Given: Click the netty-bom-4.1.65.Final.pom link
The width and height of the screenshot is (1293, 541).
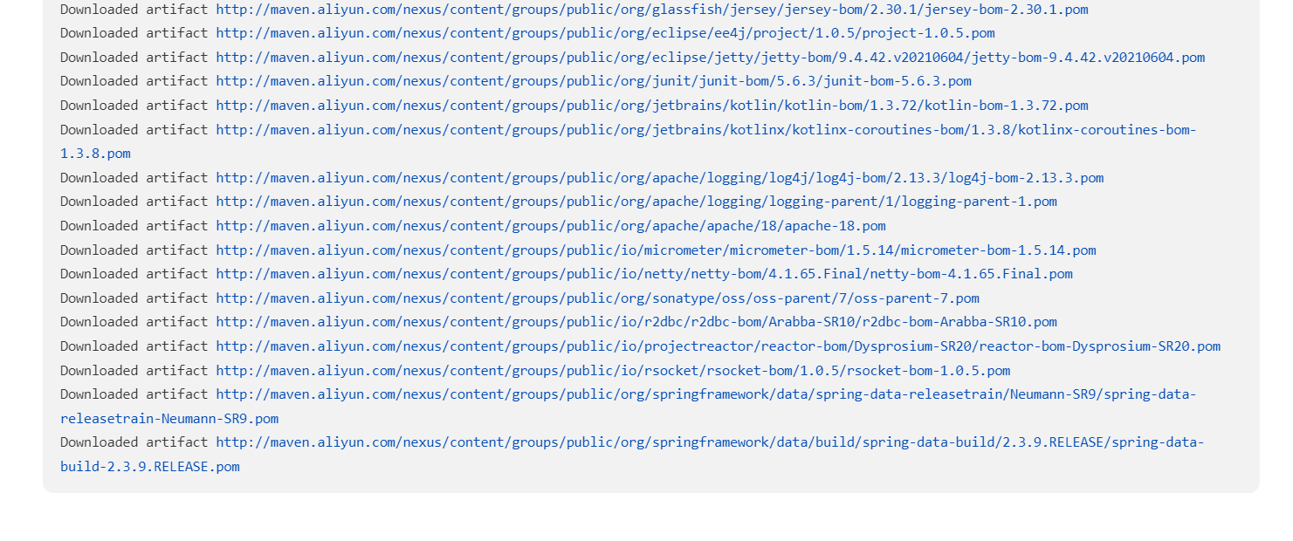Looking at the screenshot, I should pos(644,274).
